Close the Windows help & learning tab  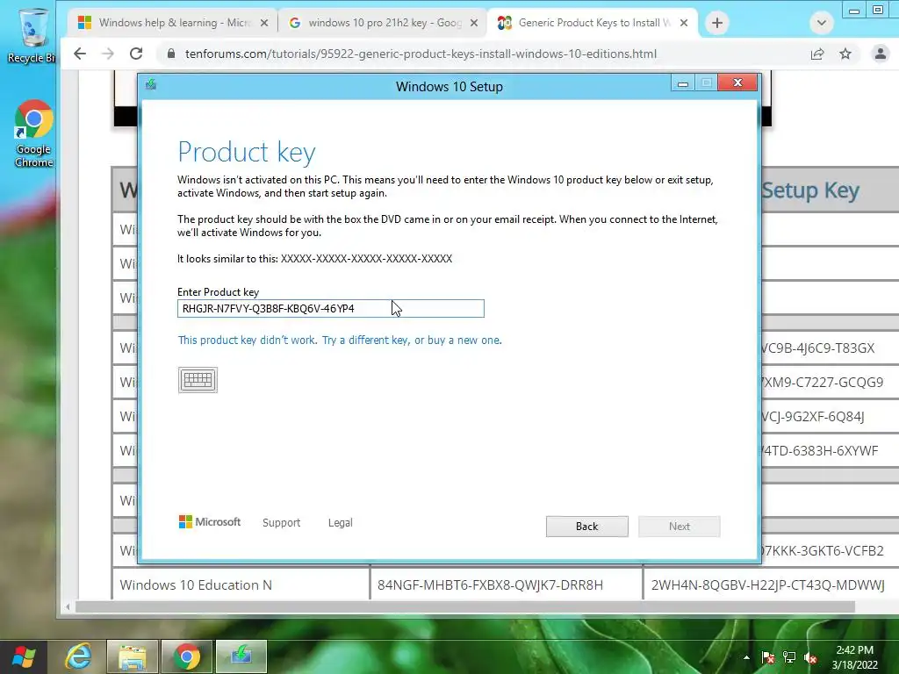263,23
